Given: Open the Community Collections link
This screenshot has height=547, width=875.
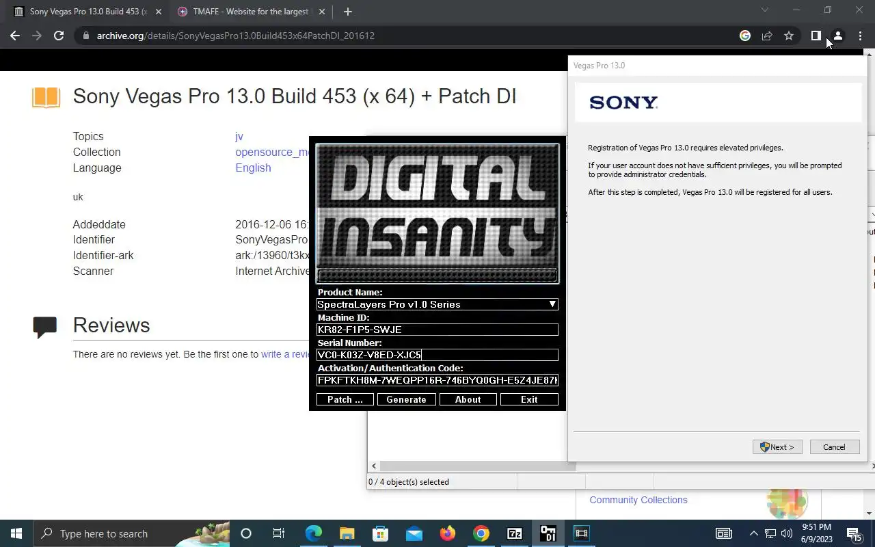Looking at the screenshot, I should [x=638, y=500].
